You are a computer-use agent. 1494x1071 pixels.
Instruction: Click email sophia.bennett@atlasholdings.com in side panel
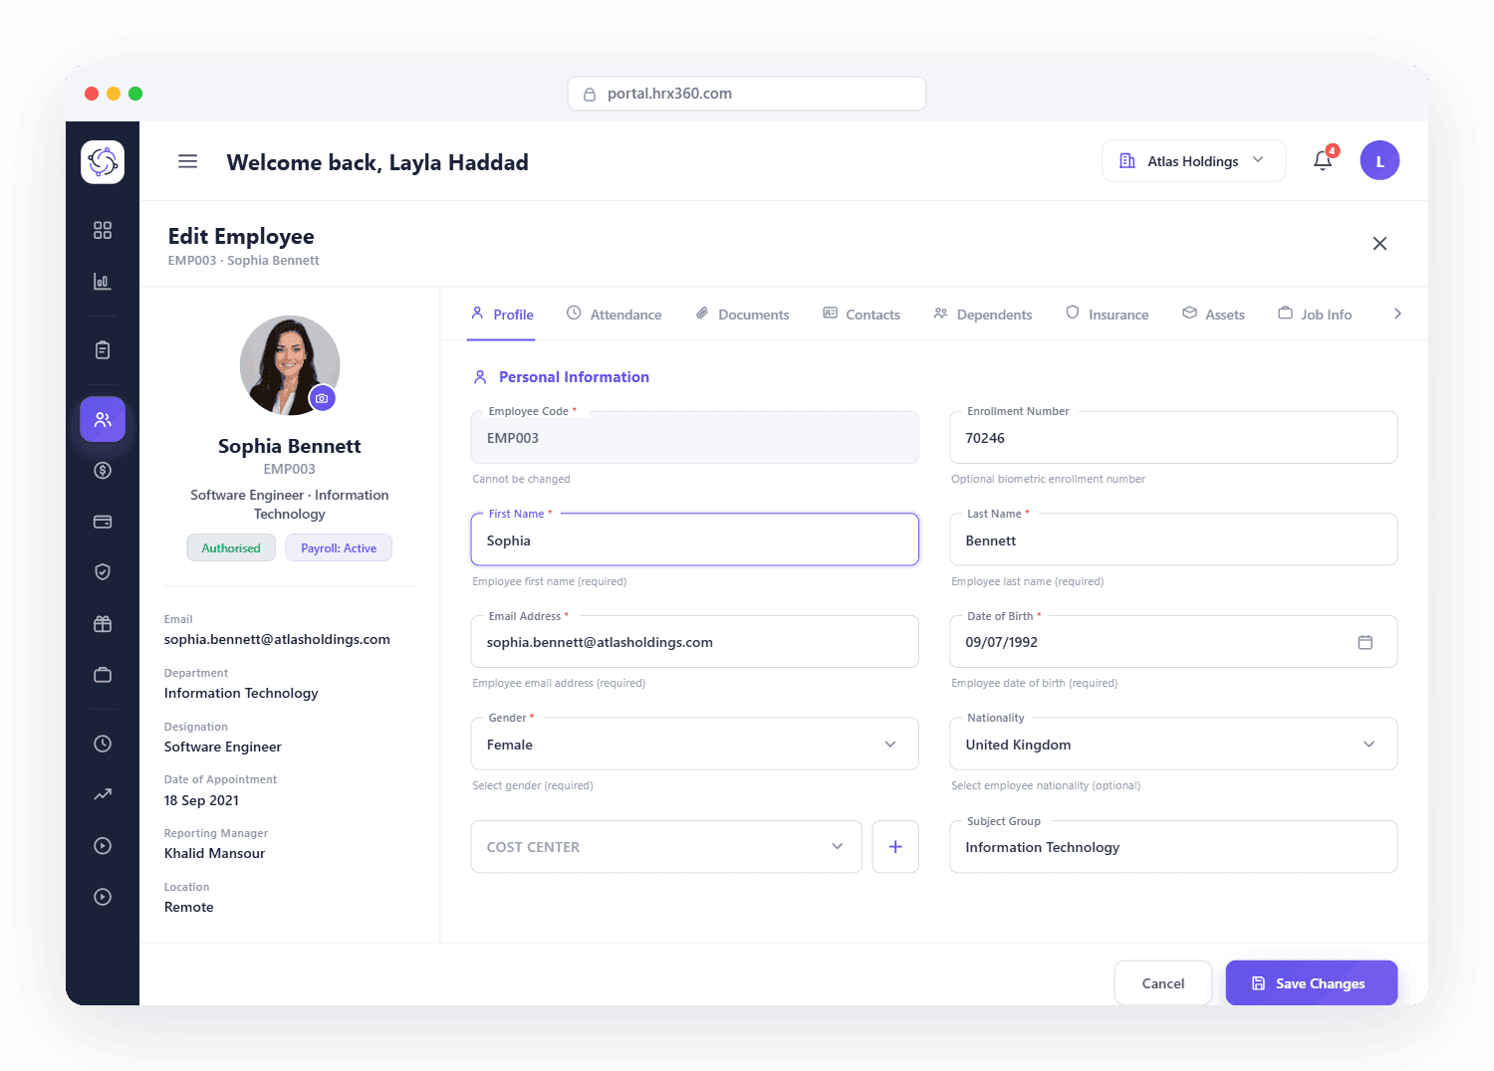(x=277, y=639)
